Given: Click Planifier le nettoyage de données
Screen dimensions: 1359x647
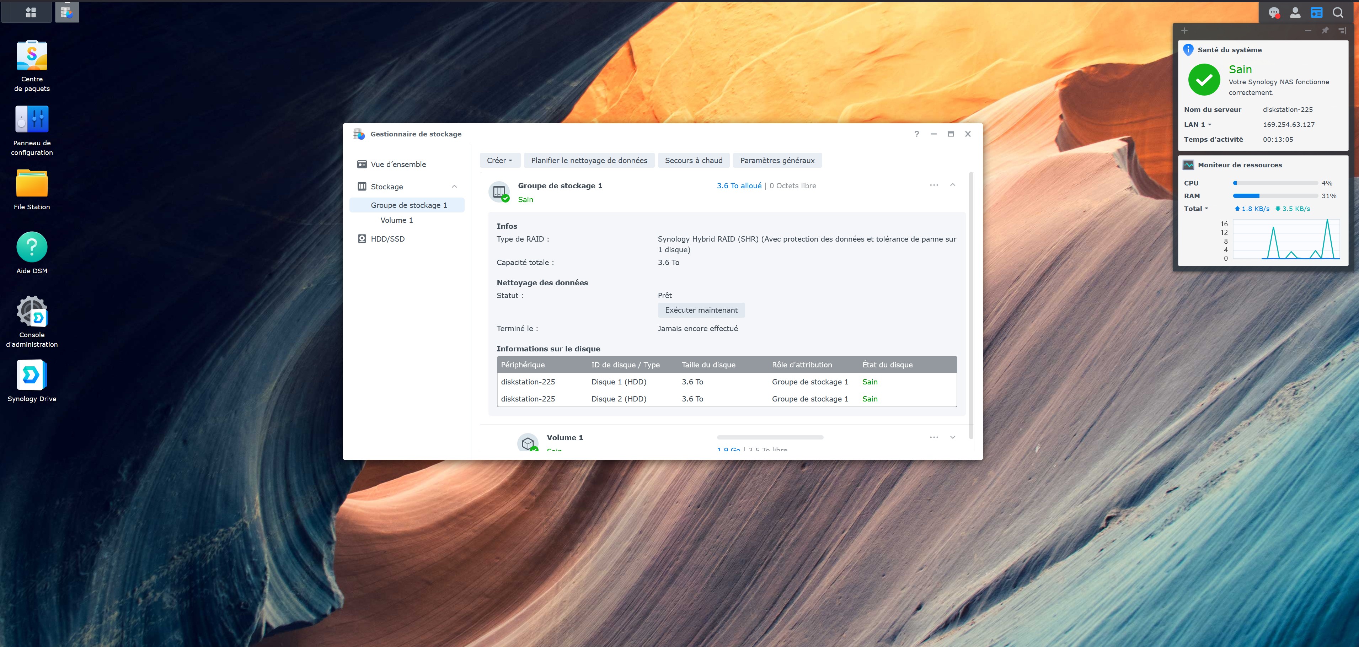Looking at the screenshot, I should tap(589, 160).
